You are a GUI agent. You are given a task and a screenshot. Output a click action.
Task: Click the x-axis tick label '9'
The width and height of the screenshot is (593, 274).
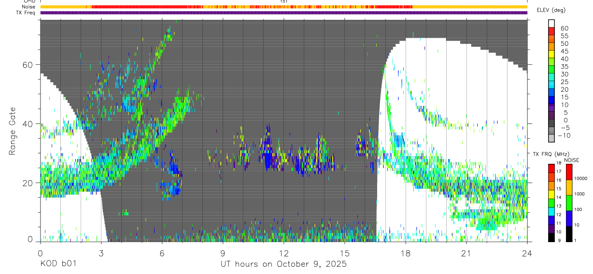[223, 253]
